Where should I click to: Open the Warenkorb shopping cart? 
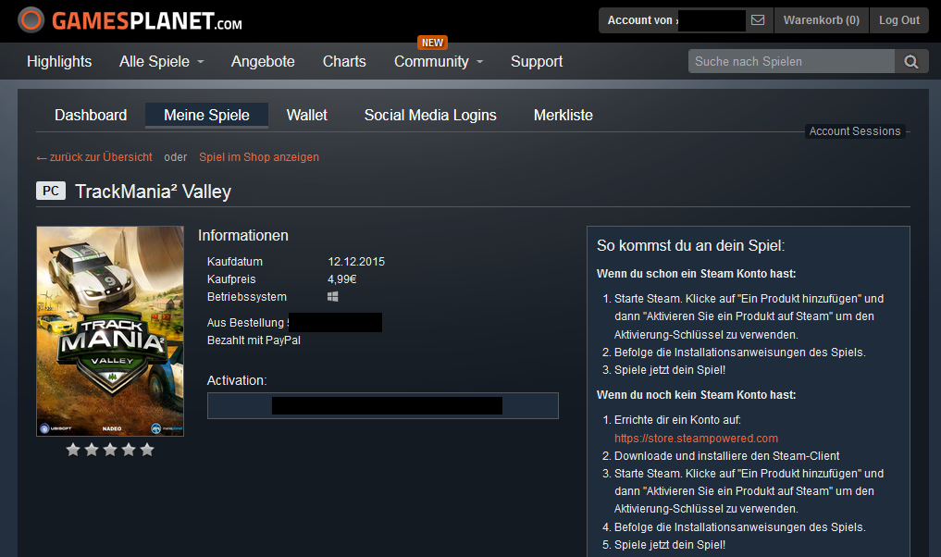coord(821,20)
